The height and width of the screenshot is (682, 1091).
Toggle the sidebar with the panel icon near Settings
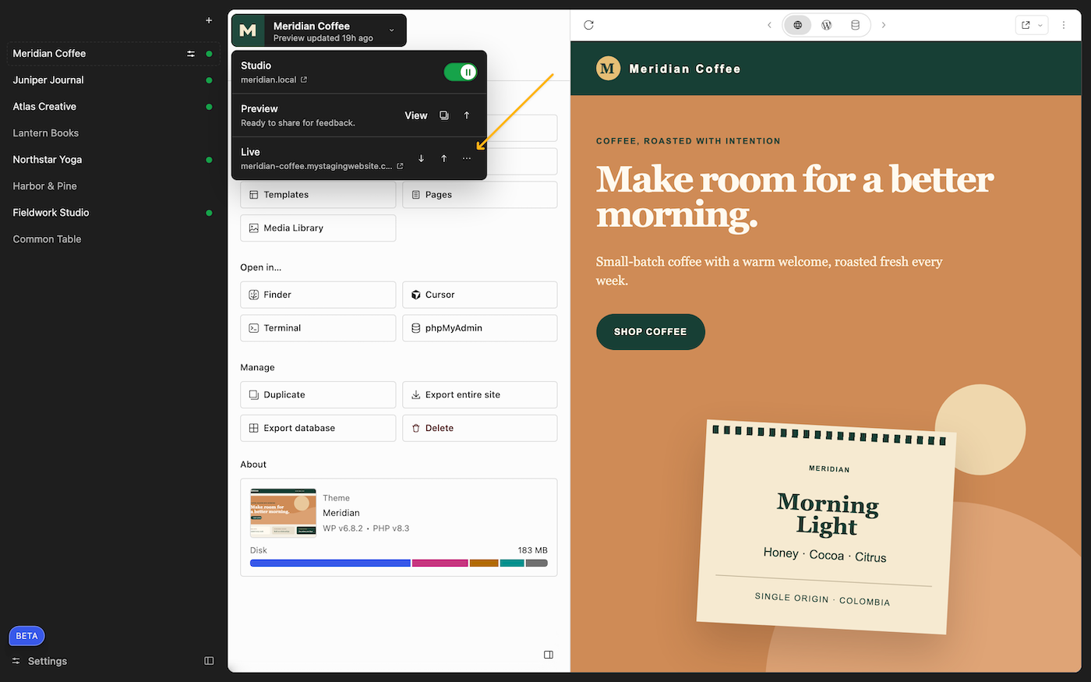pos(209,661)
